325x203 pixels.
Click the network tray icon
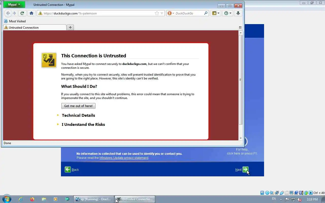pos(293,199)
